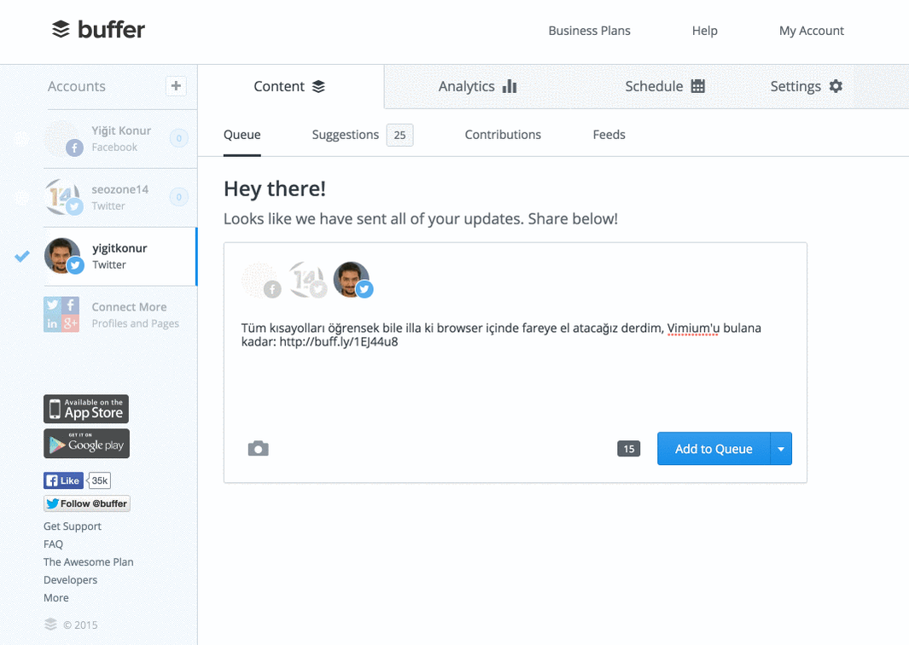This screenshot has width=909, height=645.
Task: Open the Settings tab
Action: tap(807, 86)
